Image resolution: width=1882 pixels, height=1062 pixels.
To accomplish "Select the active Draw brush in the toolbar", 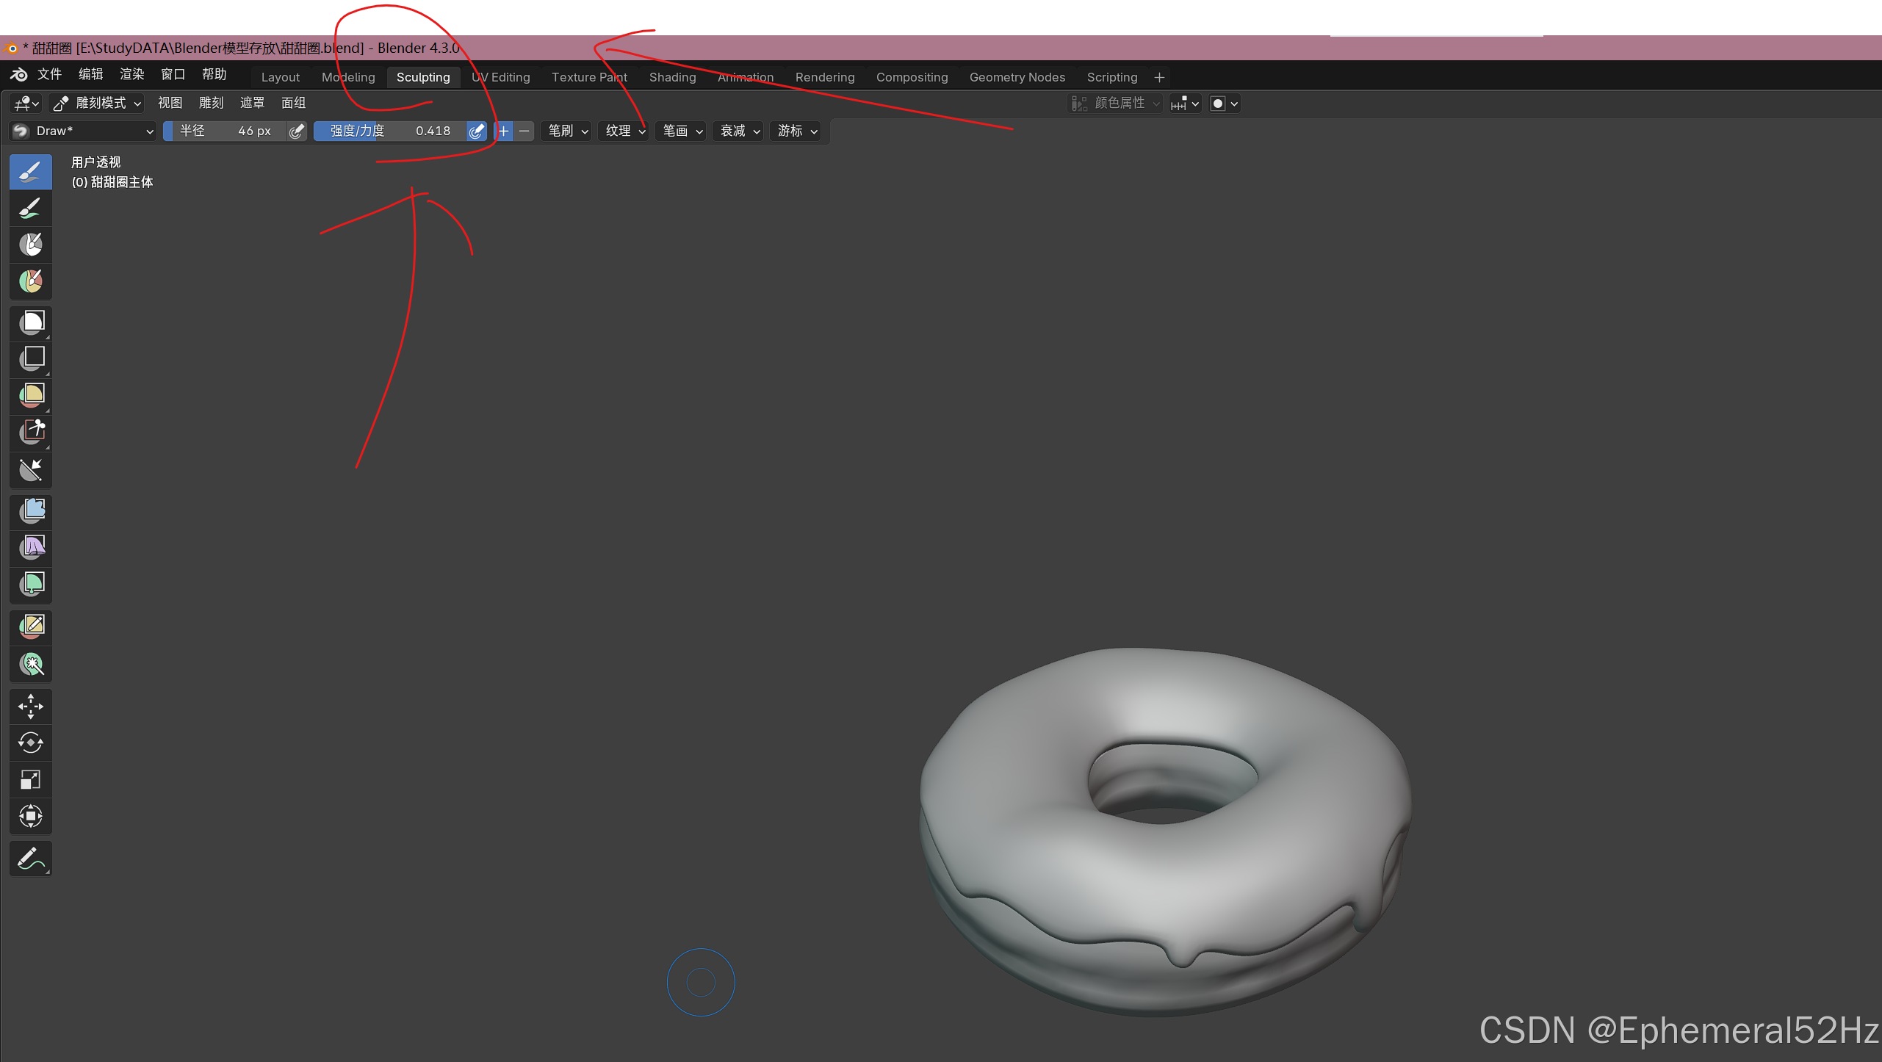I will pyautogui.click(x=30, y=171).
